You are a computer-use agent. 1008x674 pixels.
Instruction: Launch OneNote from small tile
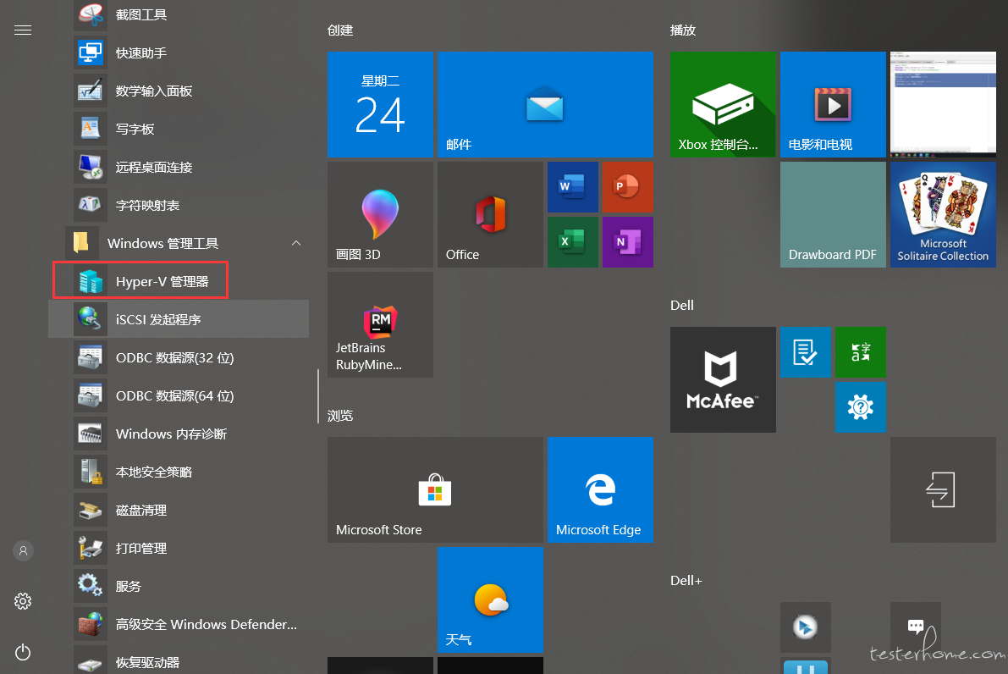click(628, 242)
